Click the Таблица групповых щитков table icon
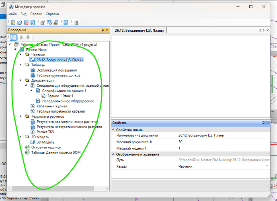Viewport: 277px width, 201px height. (x=33, y=75)
